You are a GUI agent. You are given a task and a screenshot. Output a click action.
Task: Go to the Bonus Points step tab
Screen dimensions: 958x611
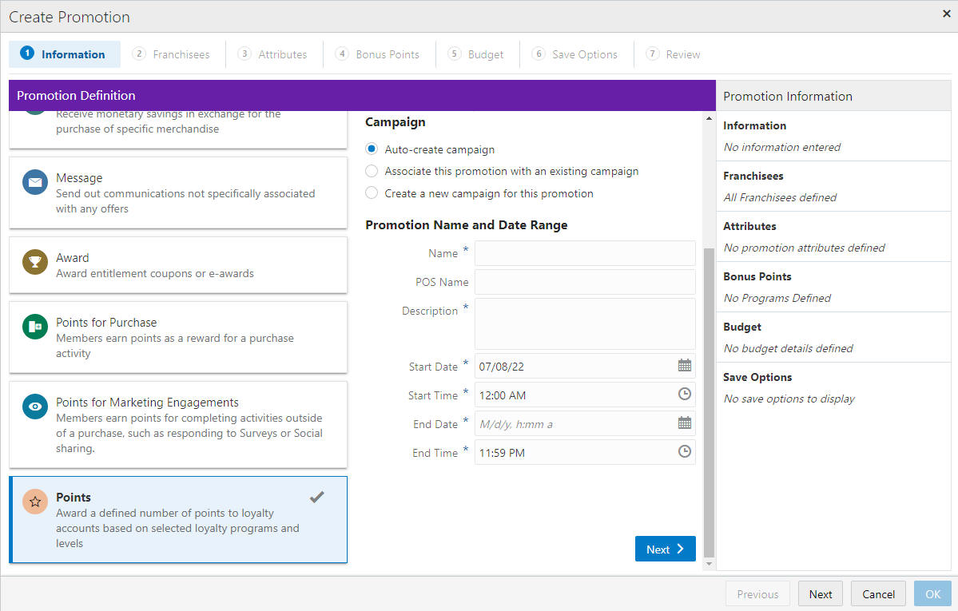coord(378,54)
